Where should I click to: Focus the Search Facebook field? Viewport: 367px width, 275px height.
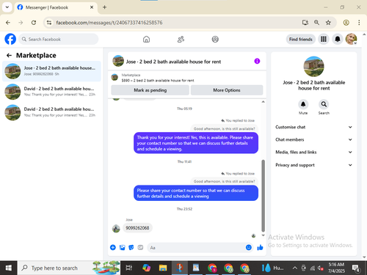(x=59, y=39)
